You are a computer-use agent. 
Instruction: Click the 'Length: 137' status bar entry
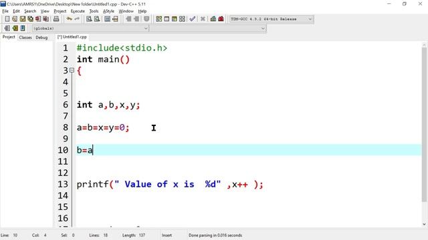coord(134,235)
